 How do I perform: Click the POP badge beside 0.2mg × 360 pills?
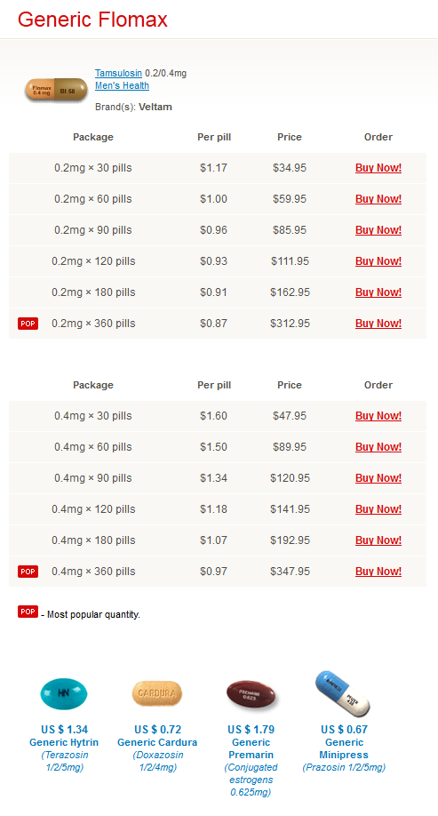coord(28,324)
